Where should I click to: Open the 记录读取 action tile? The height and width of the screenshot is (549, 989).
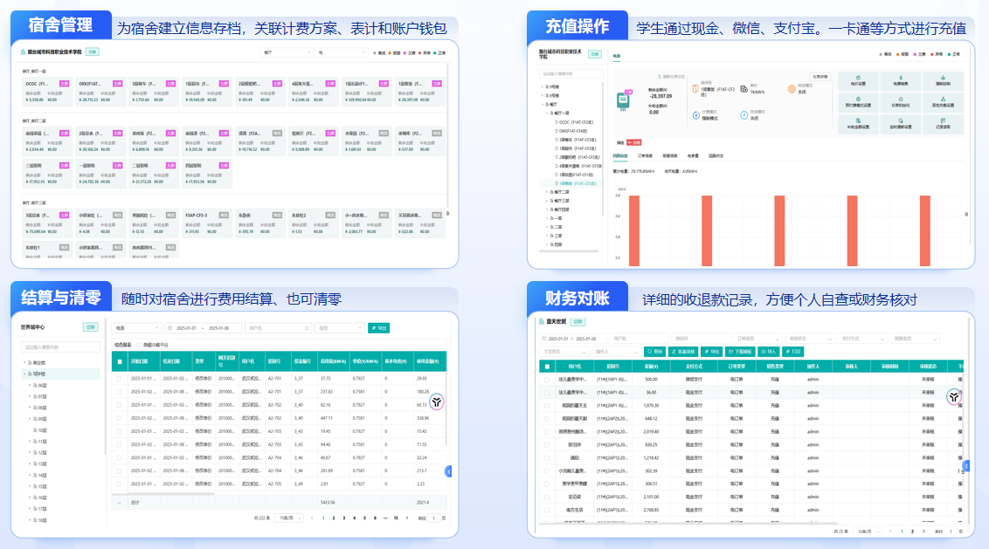click(943, 124)
